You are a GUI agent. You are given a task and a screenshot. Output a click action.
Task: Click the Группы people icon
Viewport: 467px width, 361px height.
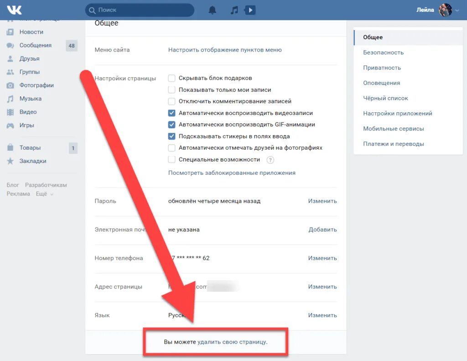pos(10,72)
